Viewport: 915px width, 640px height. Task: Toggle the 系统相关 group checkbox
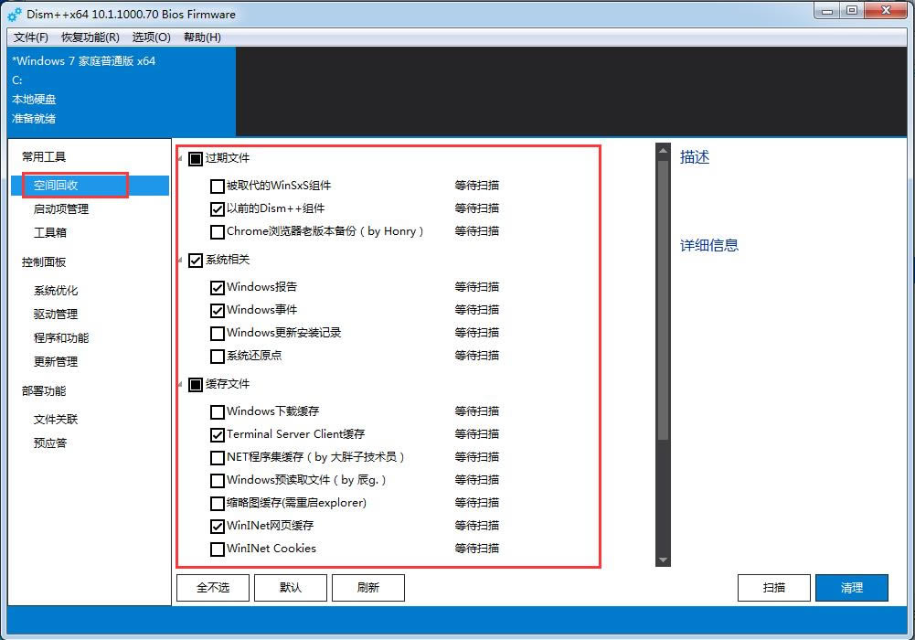coord(196,261)
